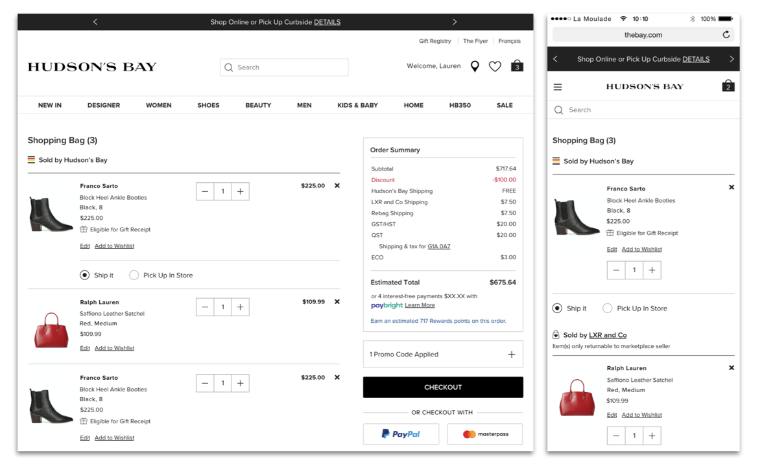Decrease quantity for Ralph Lauren satchel on desktop
Viewport: 764px width, 468px height.
pyautogui.click(x=205, y=307)
